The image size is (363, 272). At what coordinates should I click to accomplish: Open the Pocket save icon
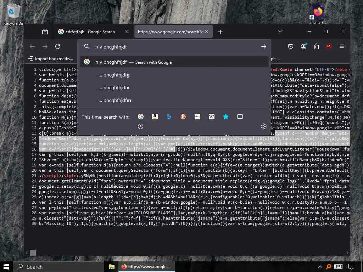[291, 46]
